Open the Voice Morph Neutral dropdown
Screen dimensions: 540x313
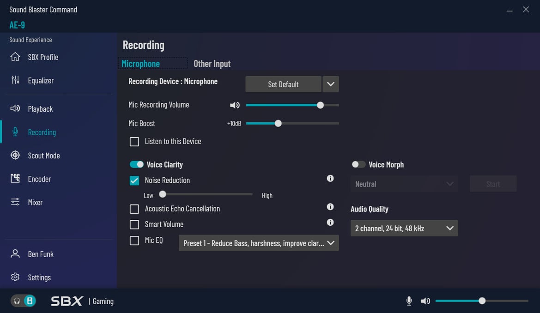404,184
